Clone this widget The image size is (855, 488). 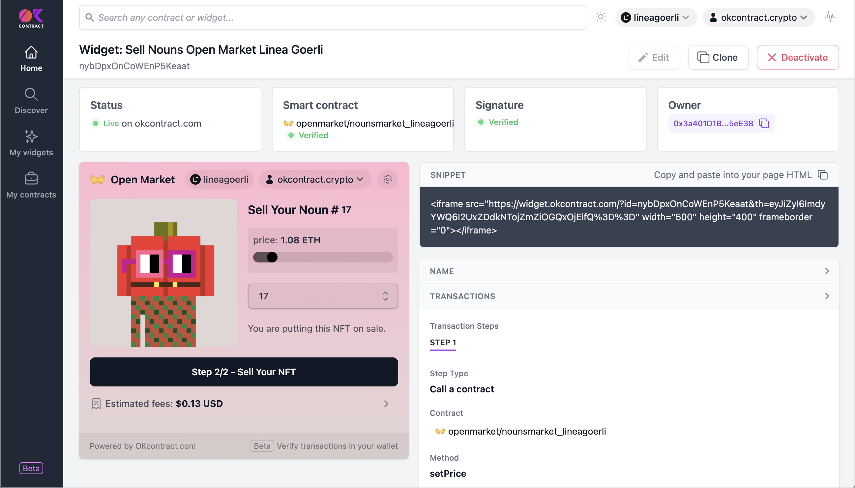[x=718, y=57]
